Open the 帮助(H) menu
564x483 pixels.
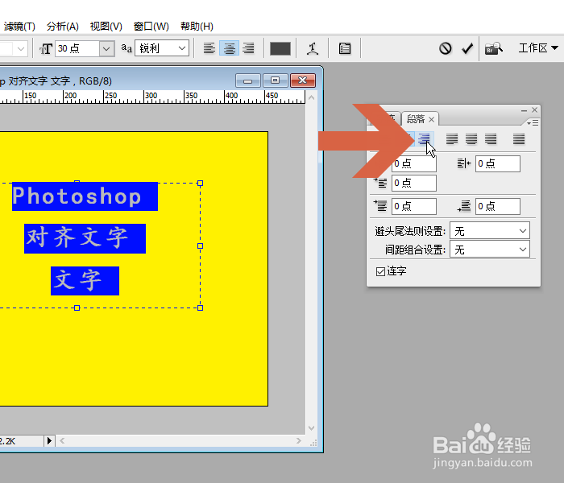(197, 27)
